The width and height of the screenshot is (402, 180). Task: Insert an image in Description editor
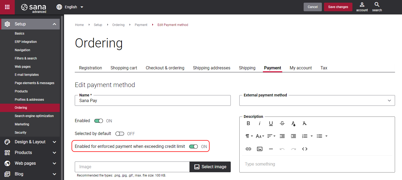(x=260, y=149)
